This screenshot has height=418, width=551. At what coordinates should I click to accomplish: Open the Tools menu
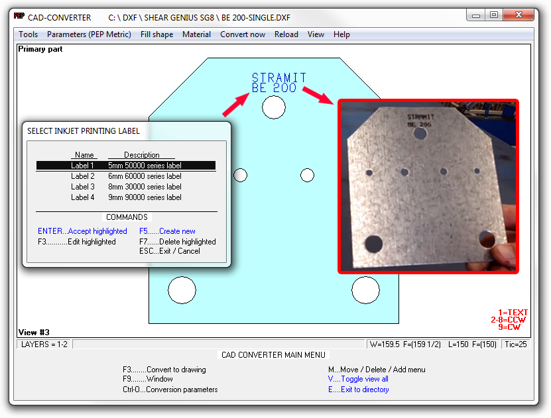(x=28, y=34)
